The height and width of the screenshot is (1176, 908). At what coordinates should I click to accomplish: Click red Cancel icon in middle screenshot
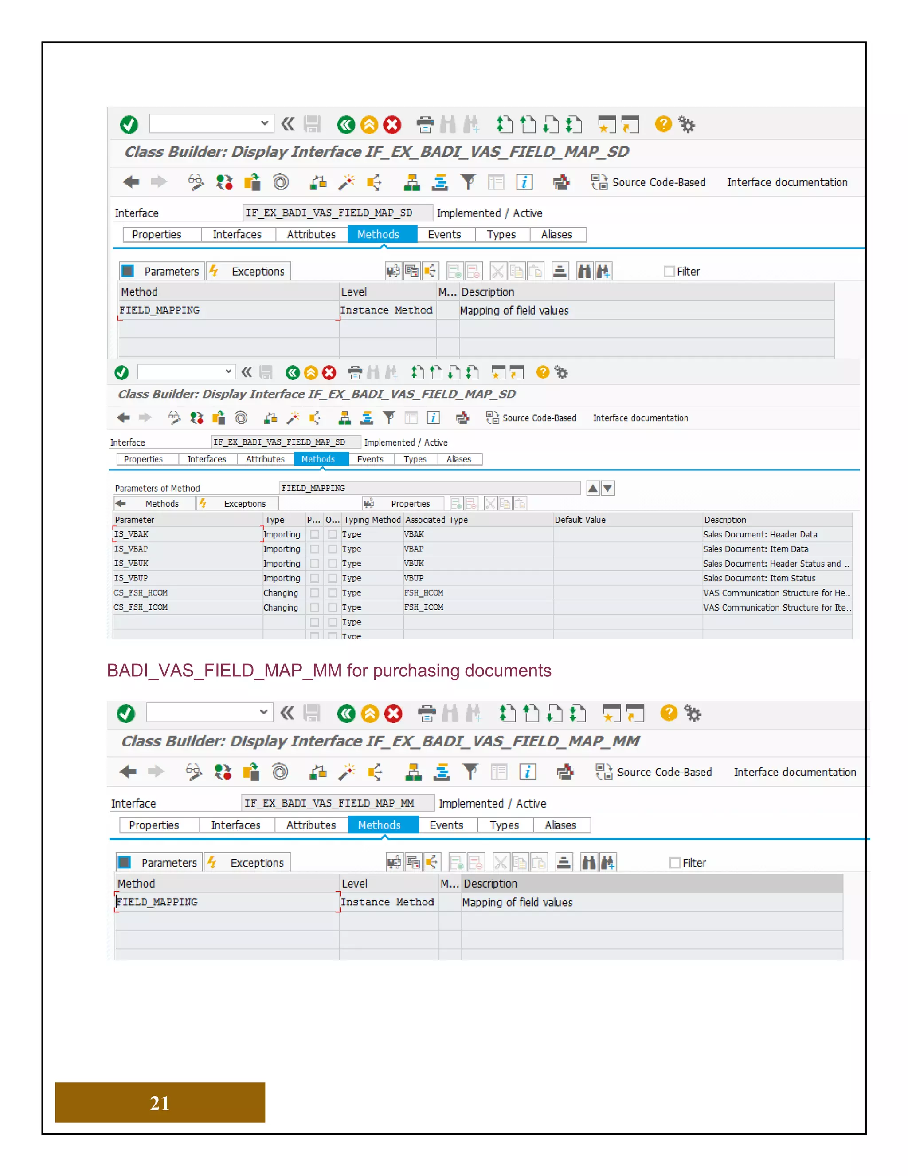[x=329, y=373]
